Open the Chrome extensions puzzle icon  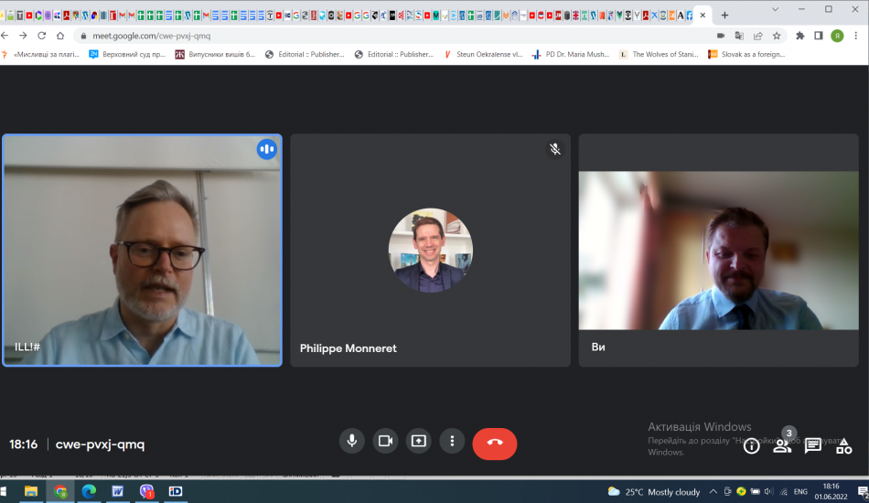point(800,36)
